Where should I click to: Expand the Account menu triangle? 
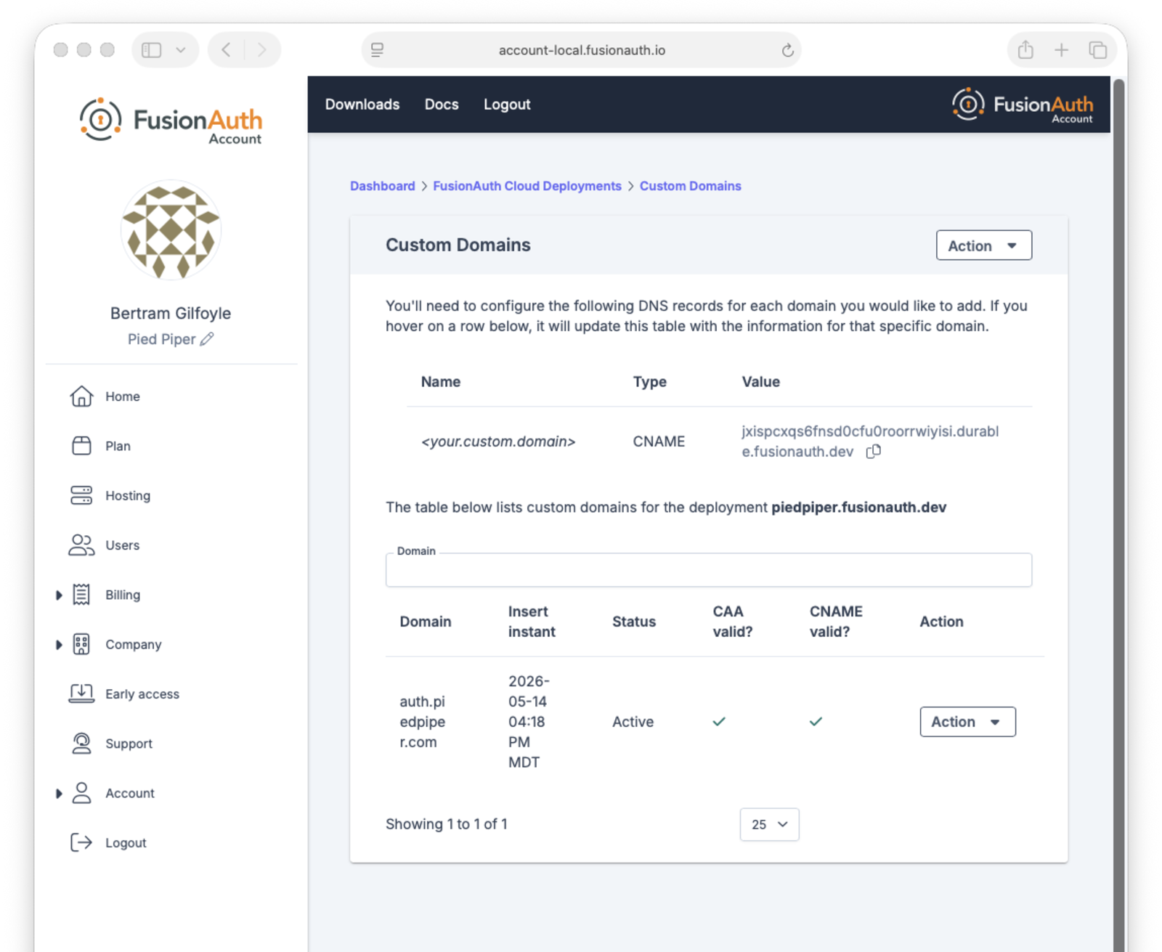coord(59,793)
